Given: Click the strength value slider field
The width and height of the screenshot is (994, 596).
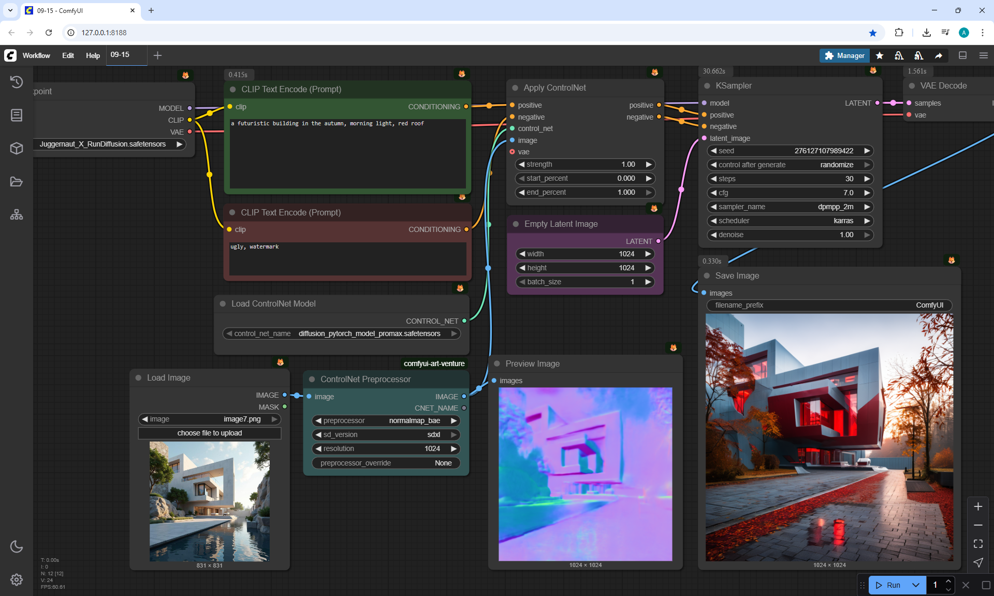Looking at the screenshot, I should tap(585, 164).
